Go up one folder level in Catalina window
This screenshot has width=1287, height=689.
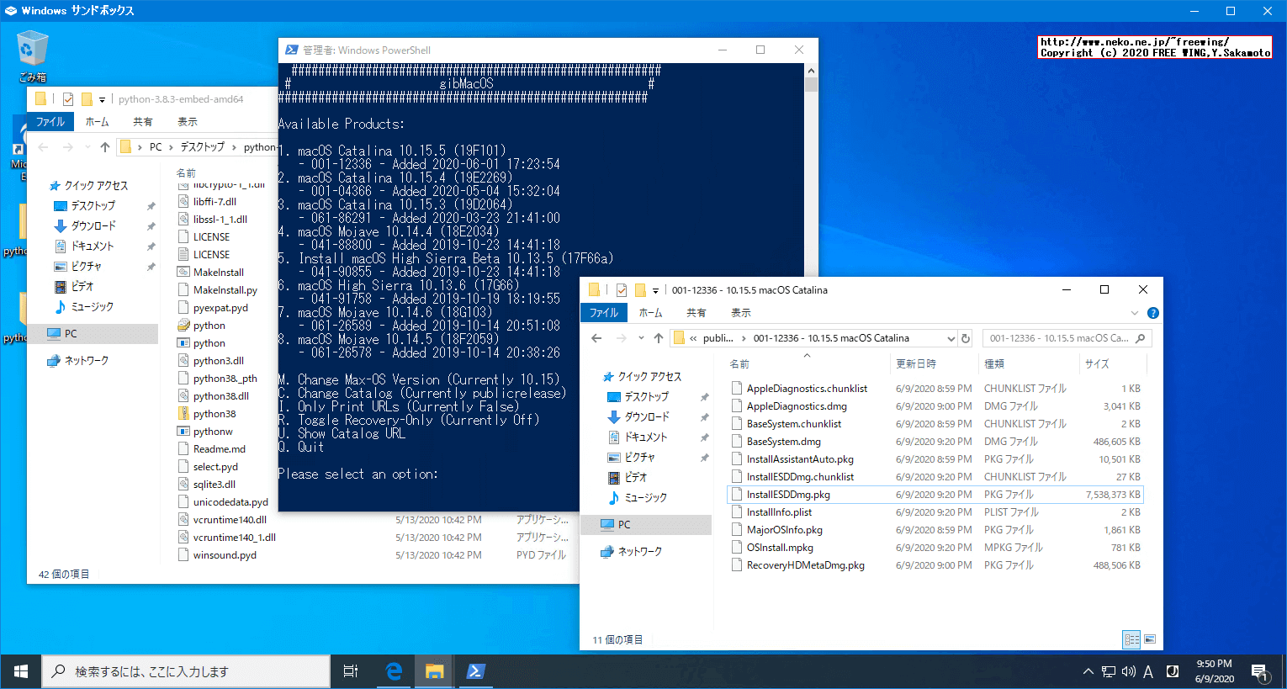click(x=659, y=338)
